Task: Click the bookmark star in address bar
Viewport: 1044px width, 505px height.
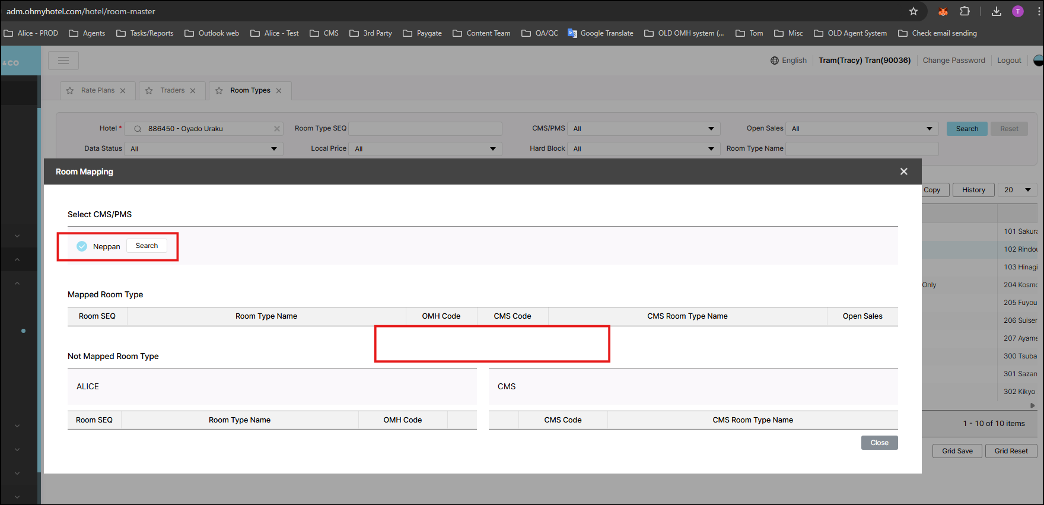Action: click(913, 11)
